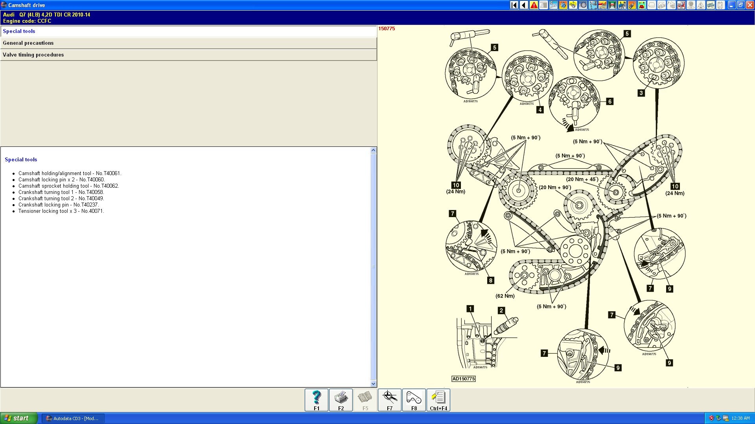Click the scrollbar down arrow in the text panel
Screen dimensions: 755x424
point(373,384)
